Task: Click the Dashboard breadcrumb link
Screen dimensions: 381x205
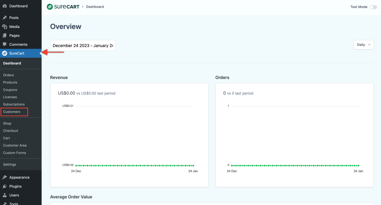Action: 95,7
